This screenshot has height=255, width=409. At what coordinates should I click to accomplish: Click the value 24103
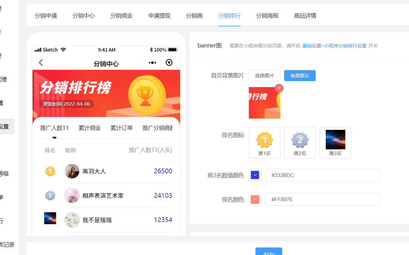coord(163,196)
